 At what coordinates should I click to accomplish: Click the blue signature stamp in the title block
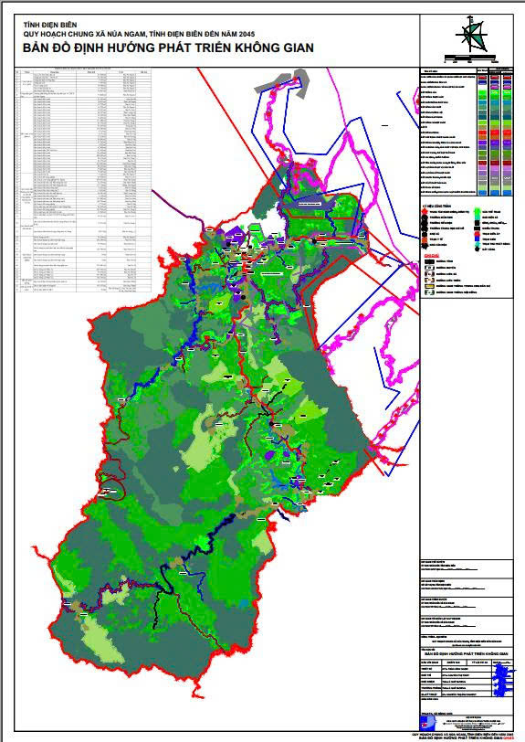502,679
